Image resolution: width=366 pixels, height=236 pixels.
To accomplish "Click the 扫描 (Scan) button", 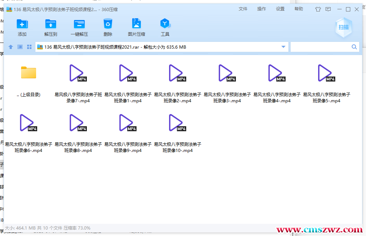I will (x=343, y=27).
